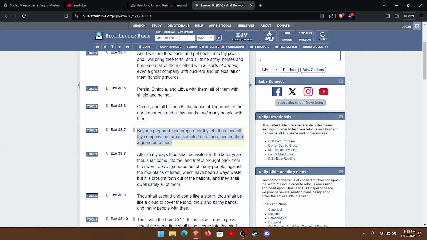Open TOOLS for Eze 38:8
The width and height of the screenshot is (427, 240).
click(92, 154)
